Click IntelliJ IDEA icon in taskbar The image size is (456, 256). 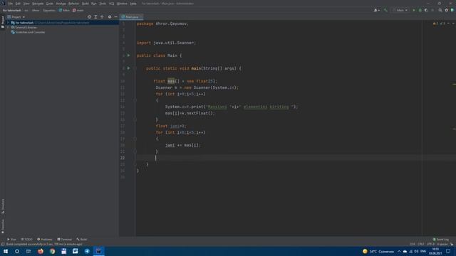[98, 251]
